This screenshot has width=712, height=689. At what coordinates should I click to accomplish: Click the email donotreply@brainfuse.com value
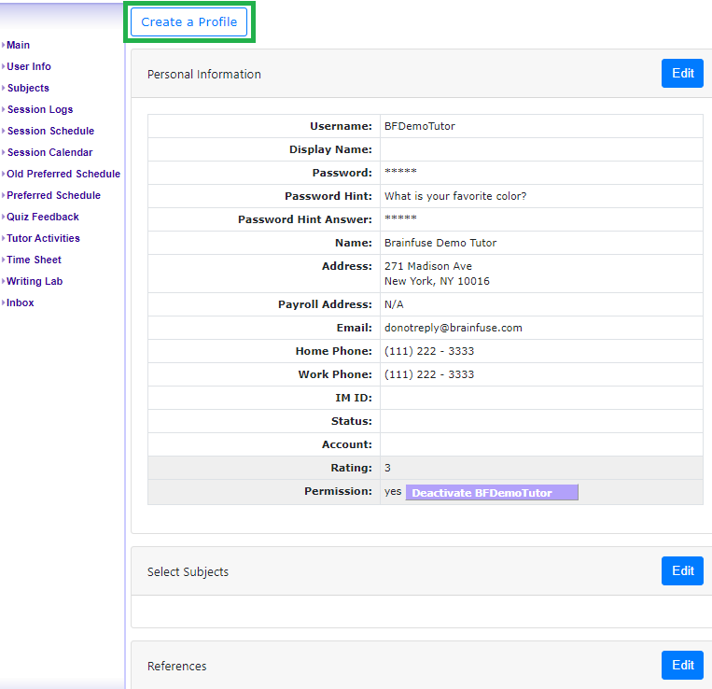tap(453, 328)
